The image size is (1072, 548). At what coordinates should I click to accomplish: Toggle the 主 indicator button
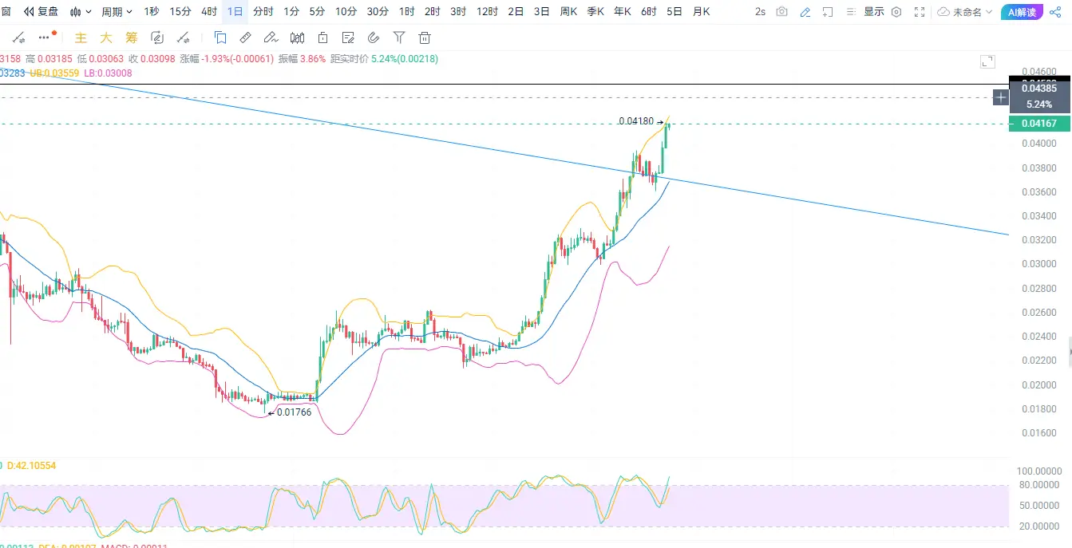(x=80, y=37)
